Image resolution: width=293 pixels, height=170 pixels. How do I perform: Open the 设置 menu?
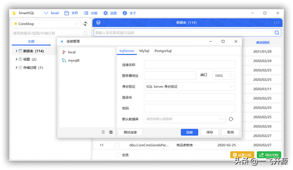click(x=110, y=13)
